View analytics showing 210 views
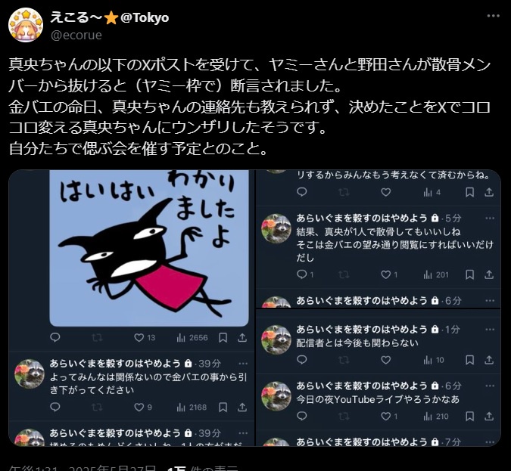This screenshot has width=511, height=471. point(436,417)
